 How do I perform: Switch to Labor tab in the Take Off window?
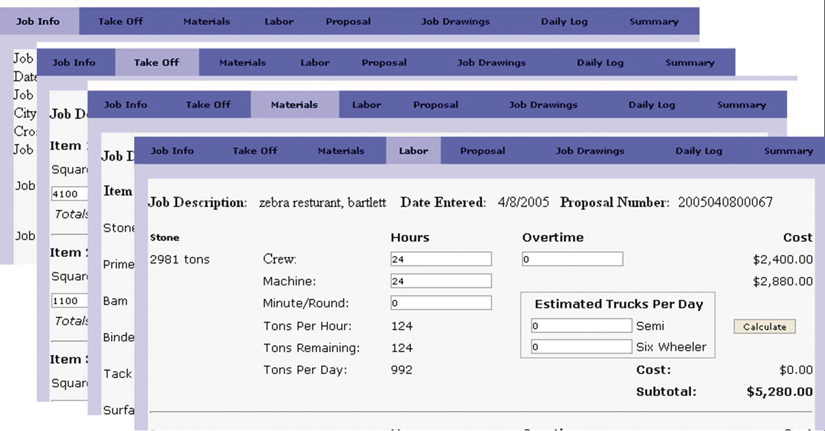click(x=315, y=62)
